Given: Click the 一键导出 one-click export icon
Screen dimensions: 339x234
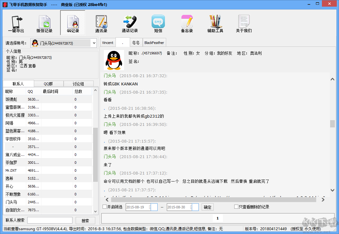Looking at the screenshot, I should [16, 23].
